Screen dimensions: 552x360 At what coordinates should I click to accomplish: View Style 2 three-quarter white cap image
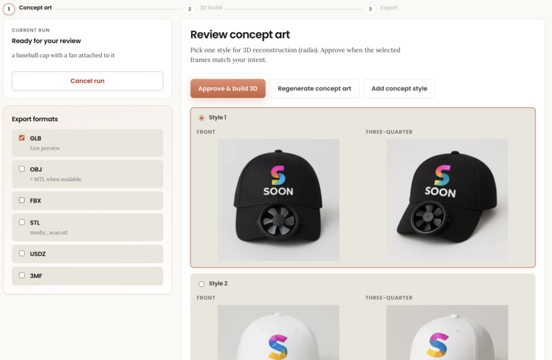(x=447, y=333)
